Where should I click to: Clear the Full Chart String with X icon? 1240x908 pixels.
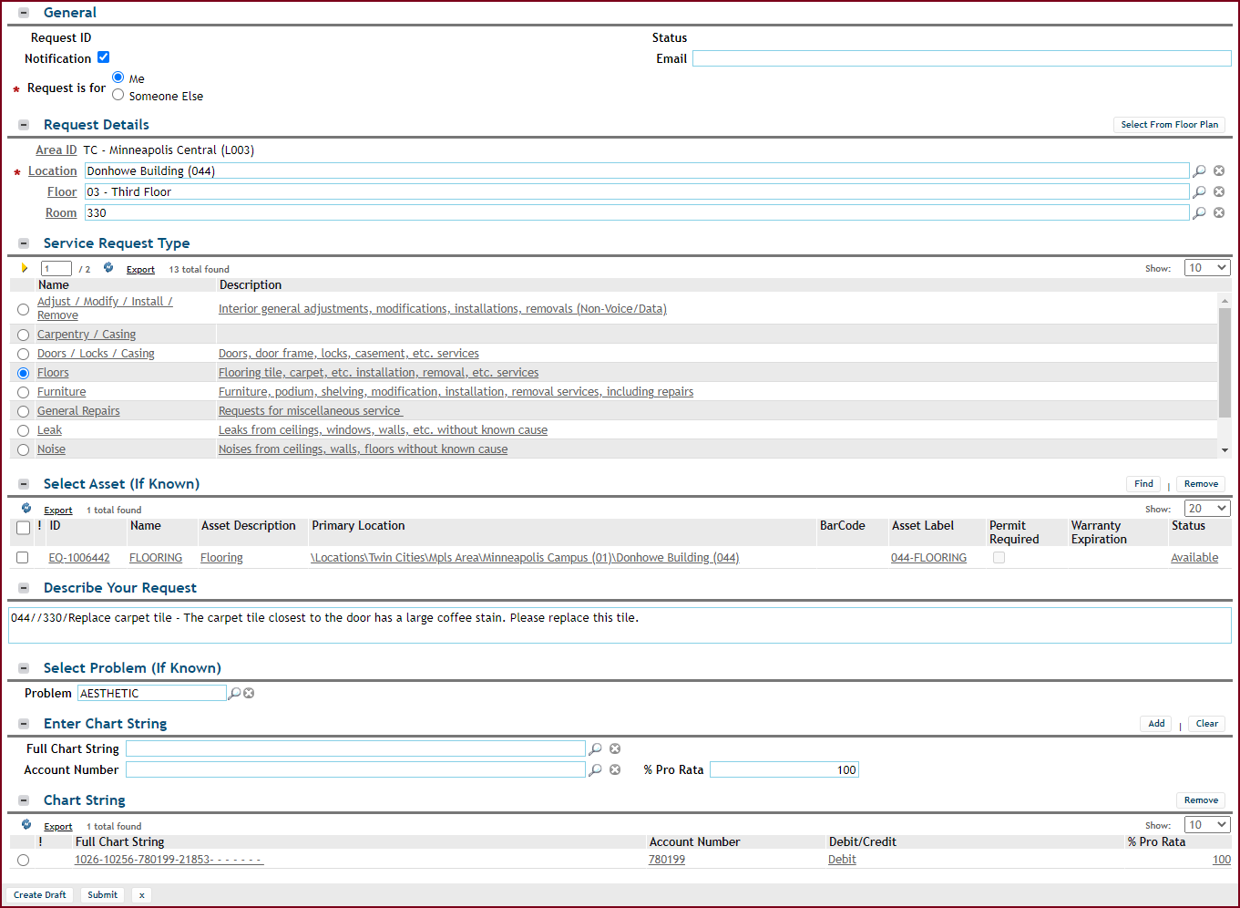[x=615, y=749]
